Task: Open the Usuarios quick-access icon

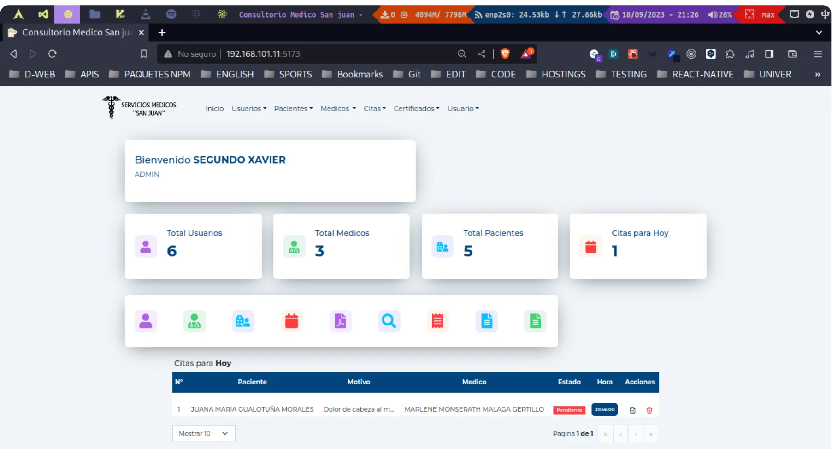Action: tap(146, 321)
